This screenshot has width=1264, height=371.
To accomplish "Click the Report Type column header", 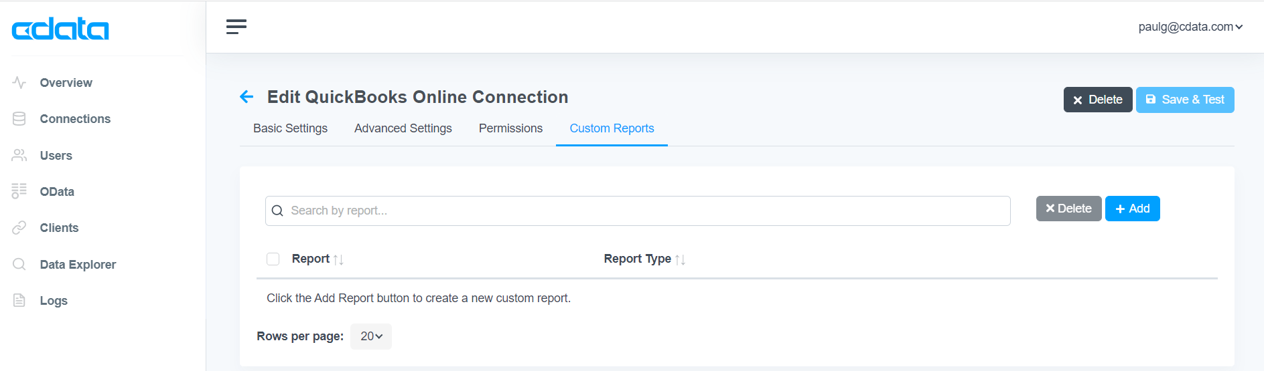I will point(637,259).
